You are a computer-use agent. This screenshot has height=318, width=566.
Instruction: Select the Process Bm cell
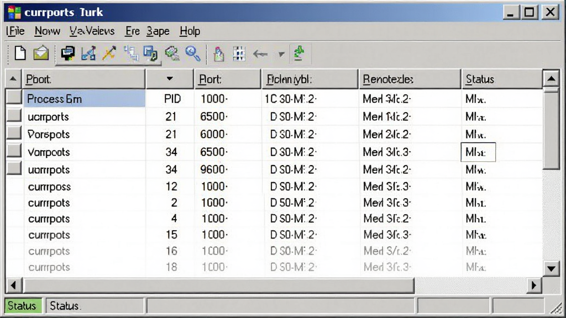coord(84,99)
